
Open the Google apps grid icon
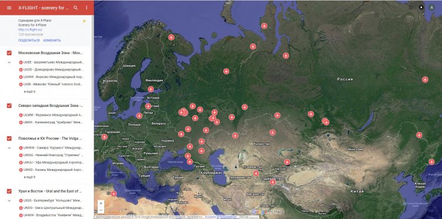pyautogui.click(x=410, y=8)
